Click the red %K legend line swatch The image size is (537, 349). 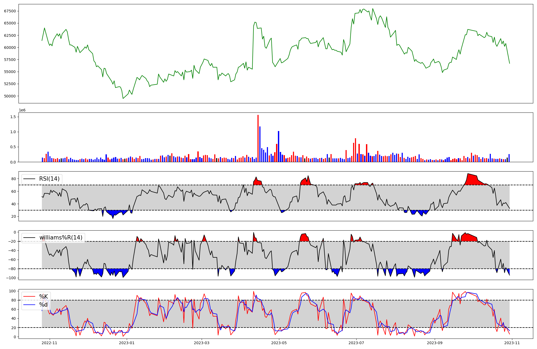(30, 297)
